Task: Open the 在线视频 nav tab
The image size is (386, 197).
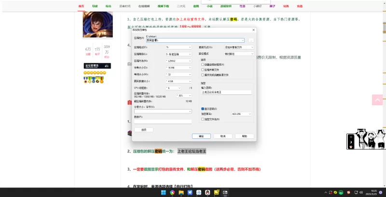Action: tap(144, 6)
